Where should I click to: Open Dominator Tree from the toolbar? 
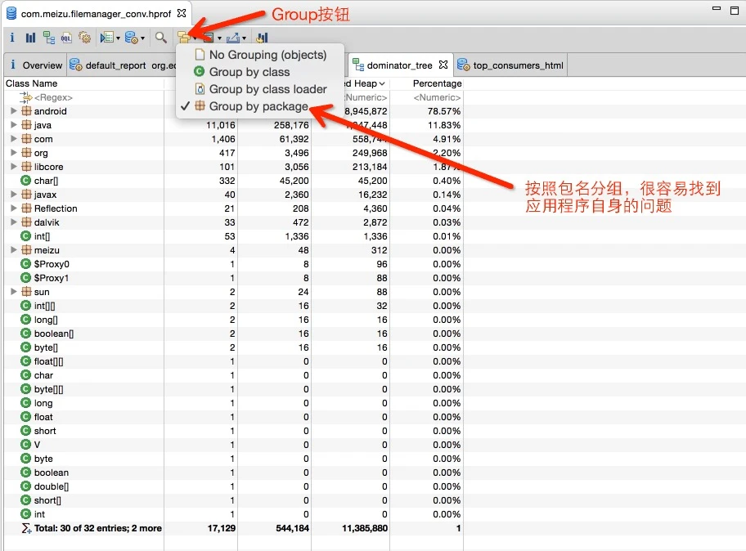point(48,38)
